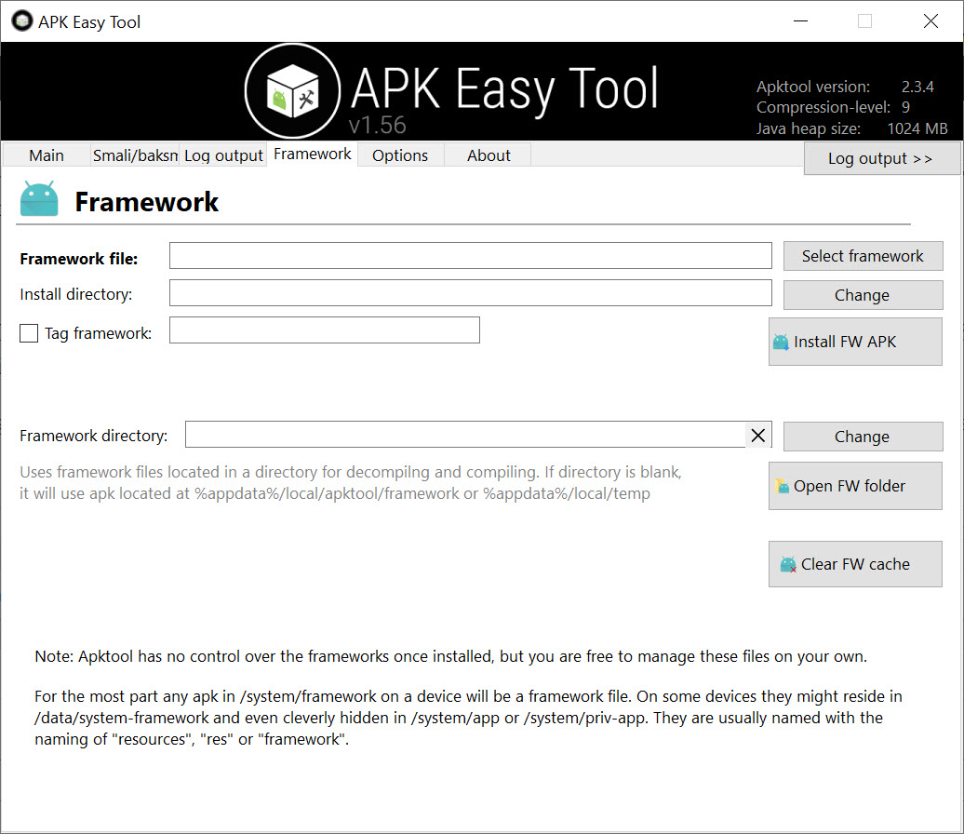Click the Select framework button
964x834 pixels.
point(863,256)
